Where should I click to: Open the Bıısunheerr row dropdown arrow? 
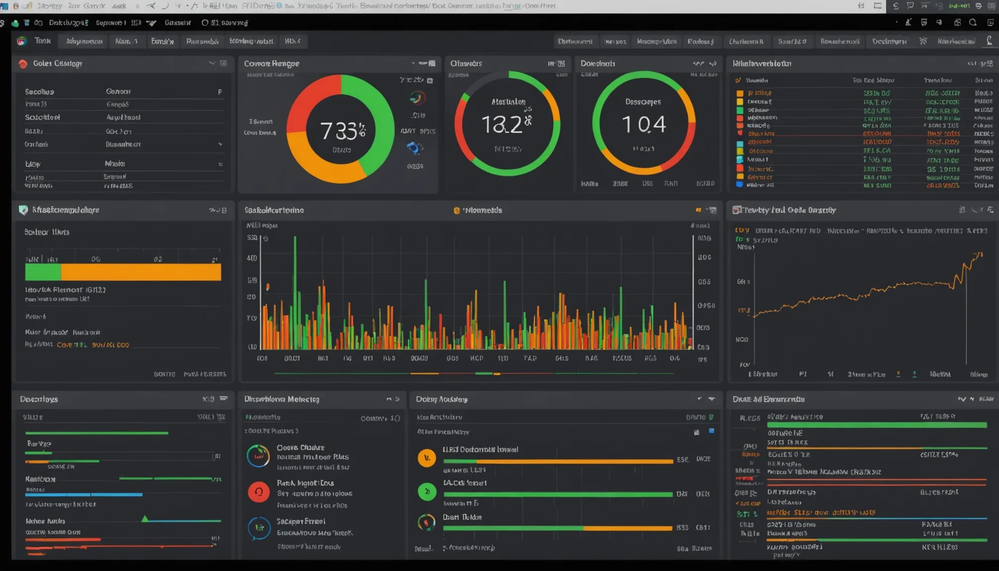220,144
